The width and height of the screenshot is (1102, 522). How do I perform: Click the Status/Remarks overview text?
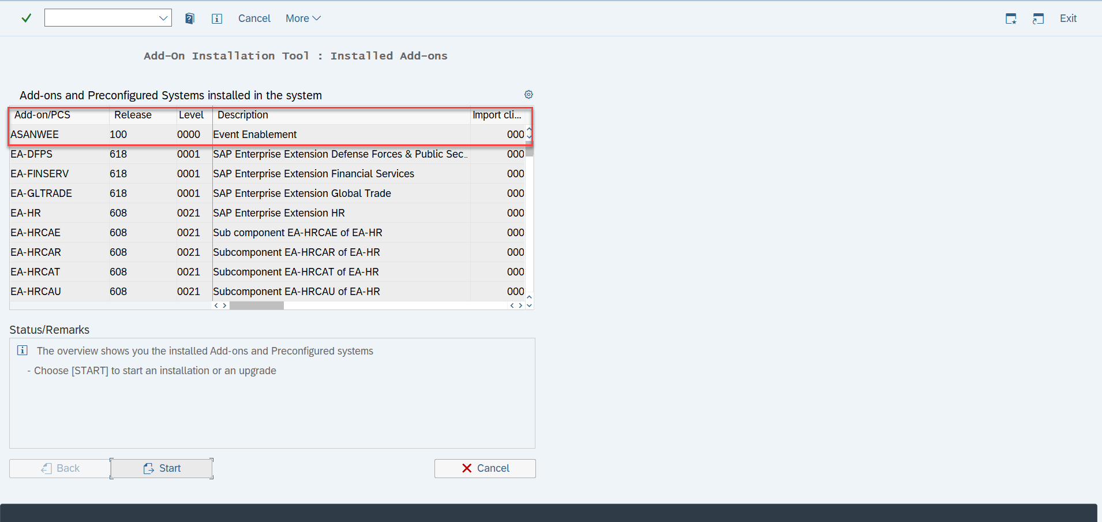pyautogui.click(x=205, y=351)
